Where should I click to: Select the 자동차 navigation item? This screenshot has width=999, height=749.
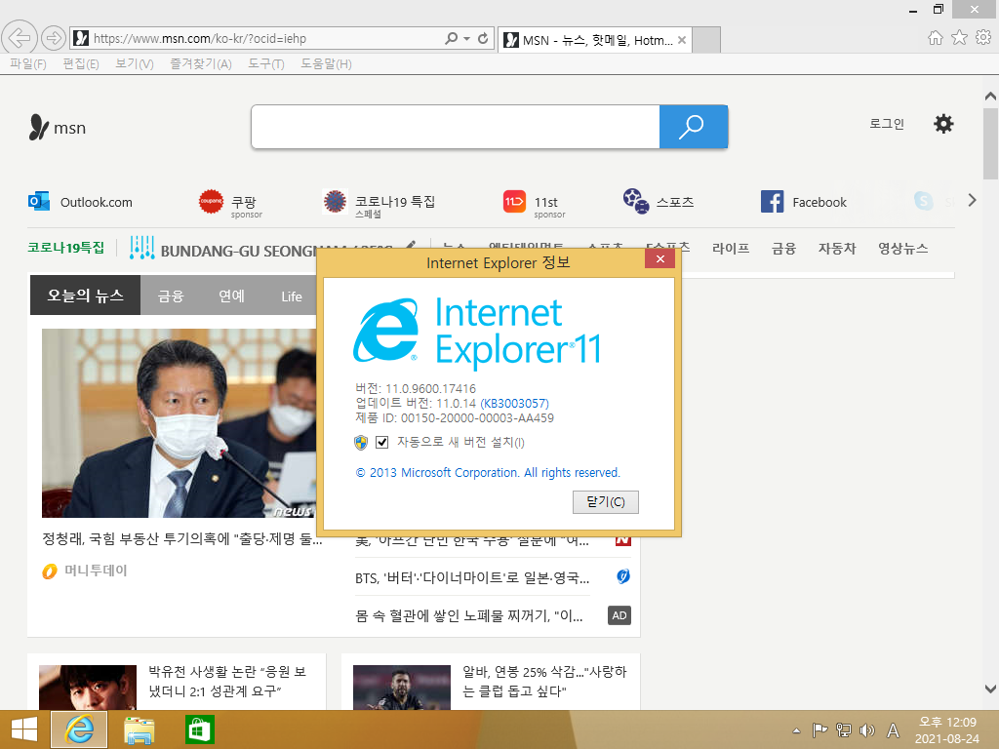click(837, 249)
